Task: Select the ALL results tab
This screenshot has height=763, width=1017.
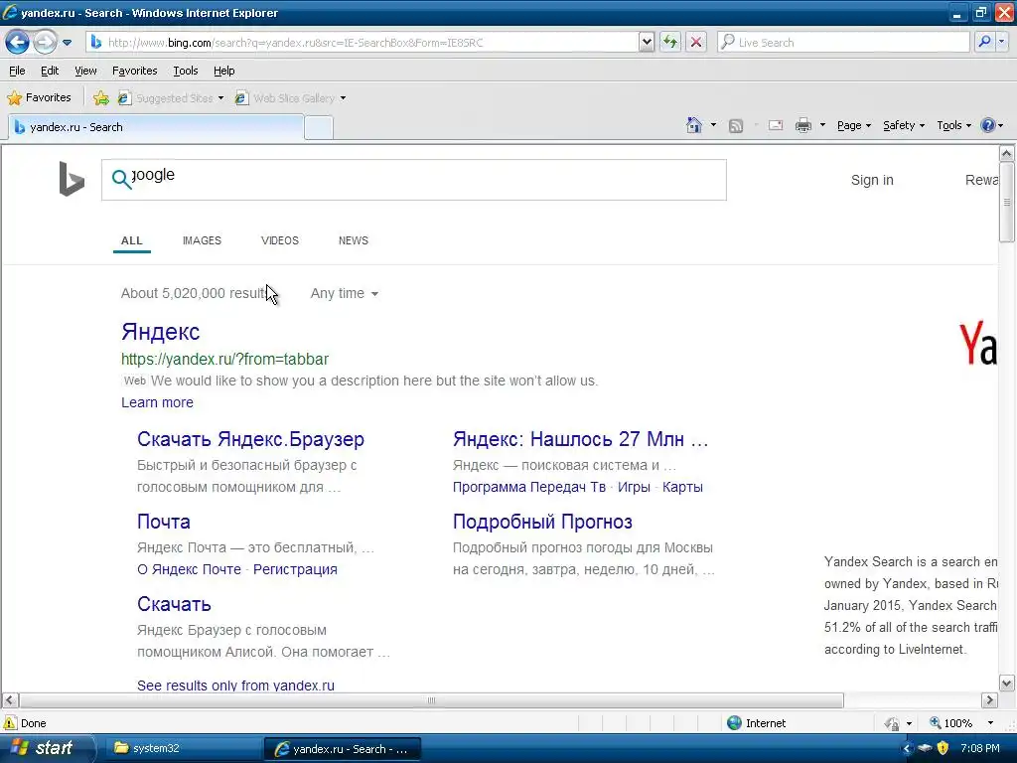Action: [132, 240]
